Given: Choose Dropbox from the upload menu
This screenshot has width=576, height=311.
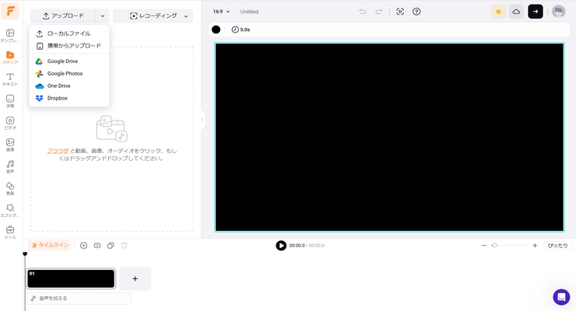Looking at the screenshot, I should [x=57, y=98].
